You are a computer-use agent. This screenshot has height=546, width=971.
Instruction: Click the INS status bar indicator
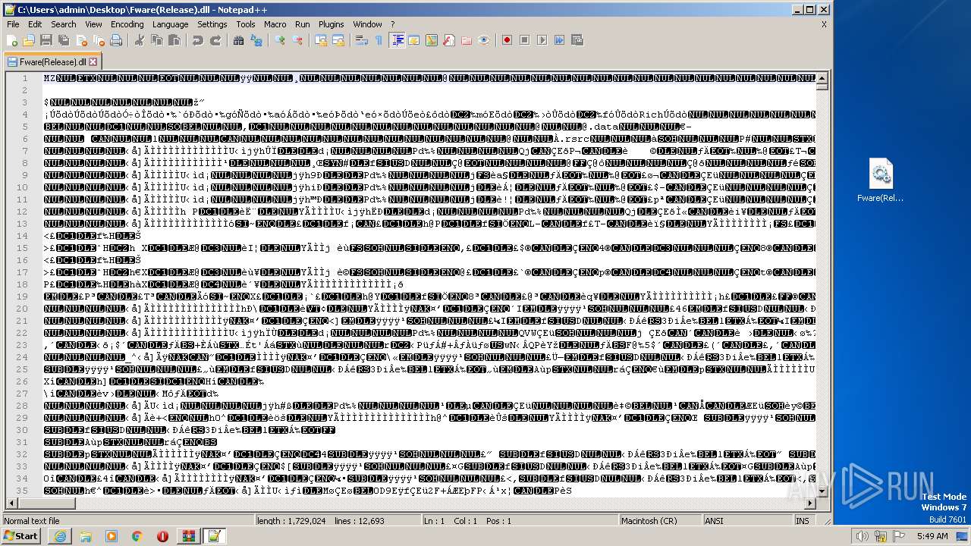[803, 521]
